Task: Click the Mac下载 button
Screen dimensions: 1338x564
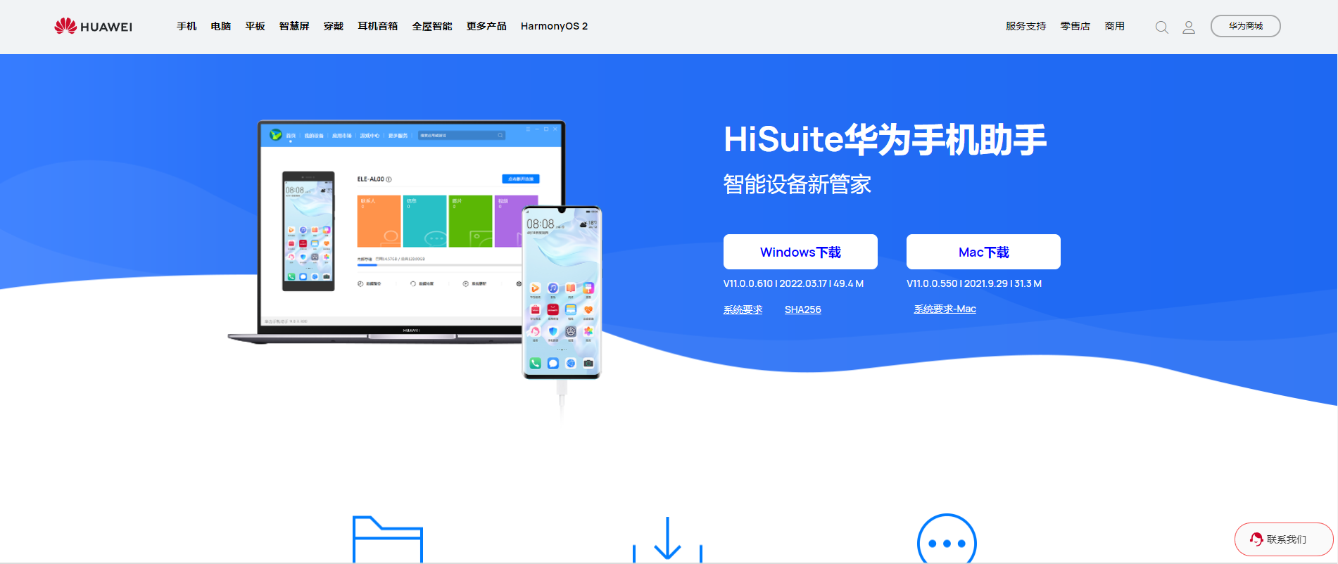Action: click(x=983, y=252)
